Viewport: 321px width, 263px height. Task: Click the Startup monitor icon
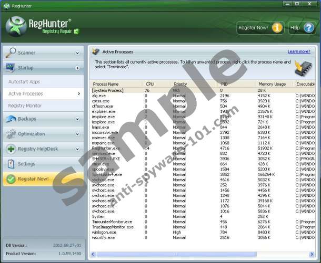[x=11, y=68]
